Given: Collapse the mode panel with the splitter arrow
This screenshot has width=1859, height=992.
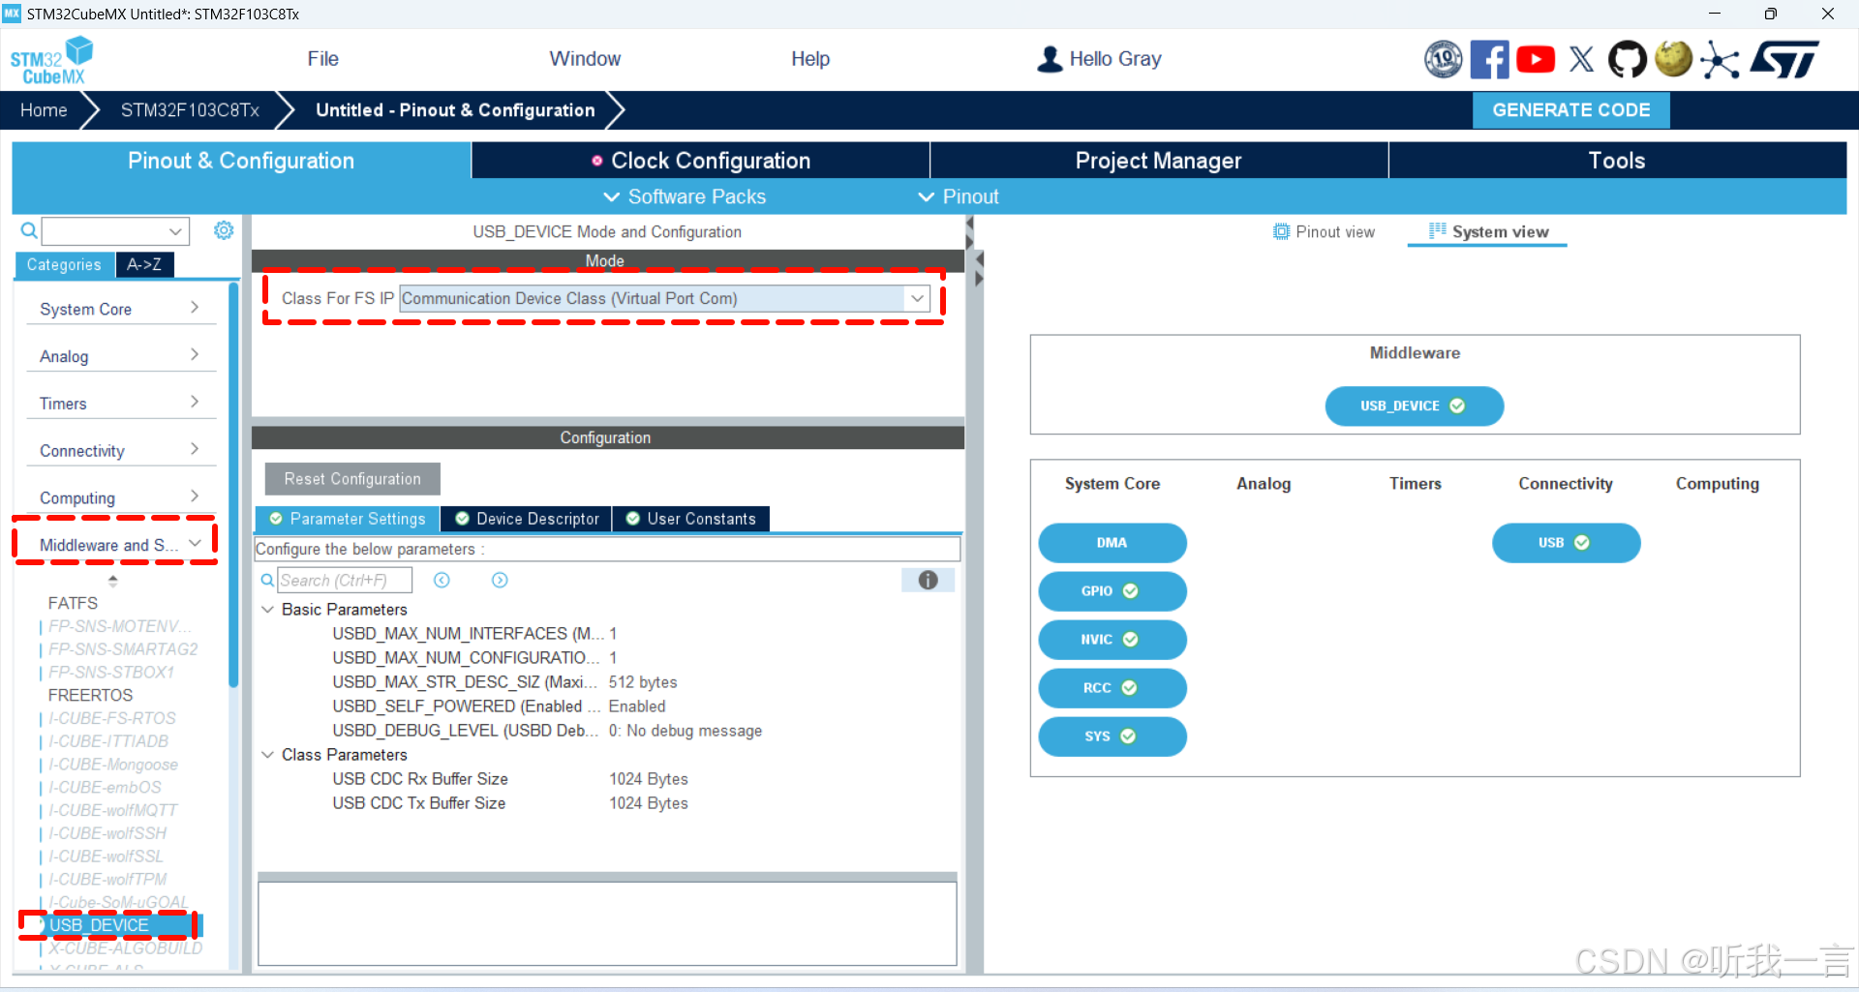Looking at the screenshot, I should pyautogui.click(x=970, y=224).
